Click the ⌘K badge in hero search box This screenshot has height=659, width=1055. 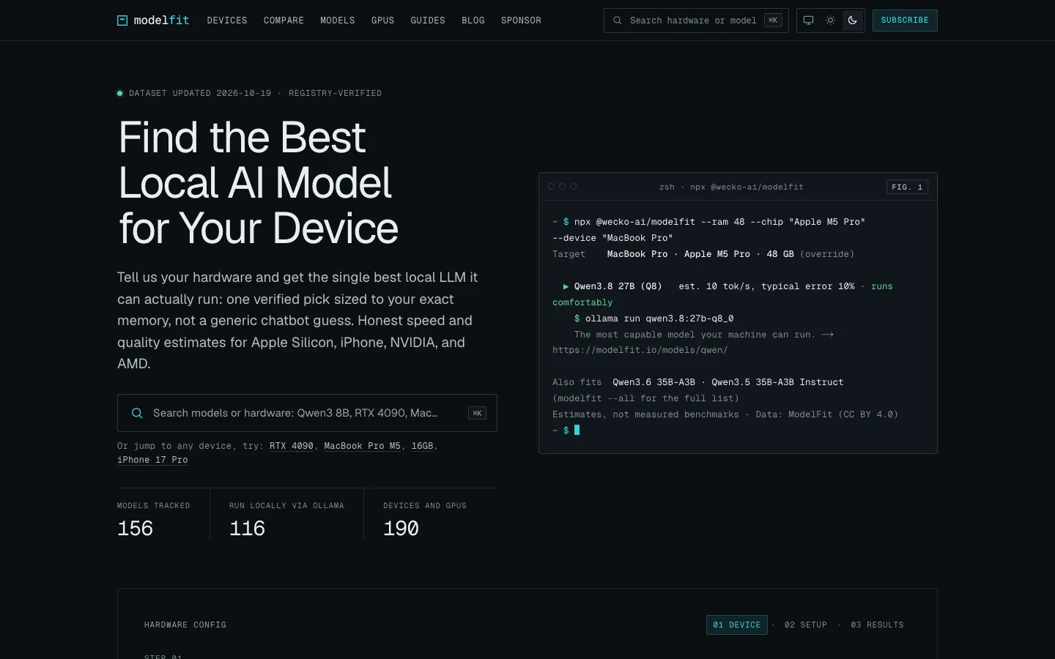coord(477,413)
